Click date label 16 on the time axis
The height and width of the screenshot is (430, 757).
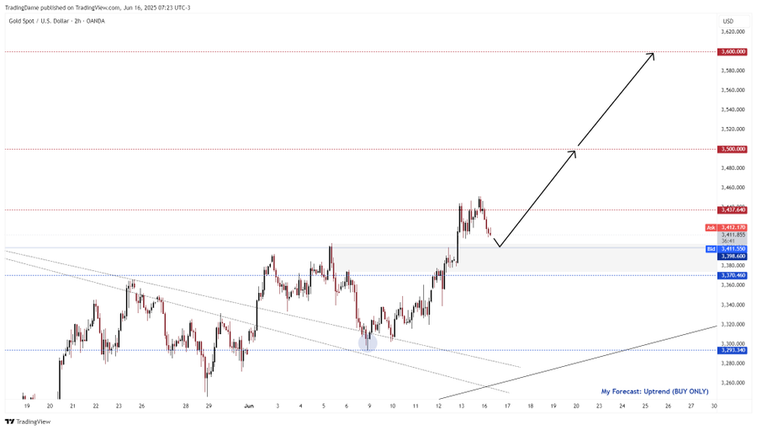pyautogui.click(x=484, y=406)
